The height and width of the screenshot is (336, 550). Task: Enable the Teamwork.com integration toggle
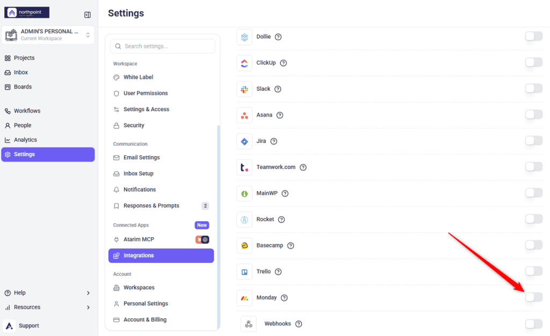(534, 167)
